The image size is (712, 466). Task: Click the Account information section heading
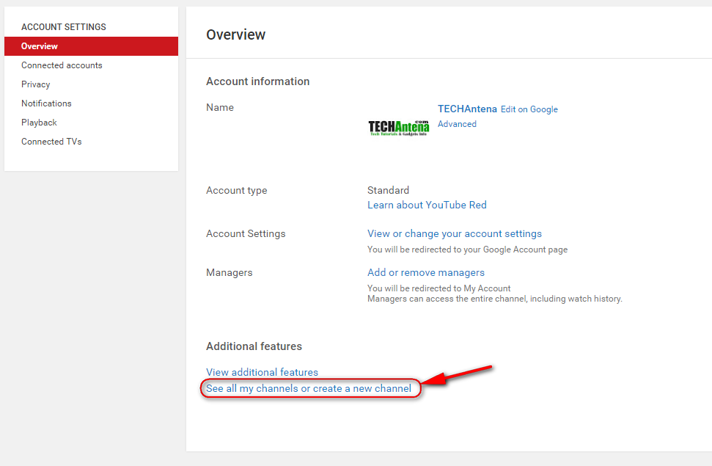257,81
